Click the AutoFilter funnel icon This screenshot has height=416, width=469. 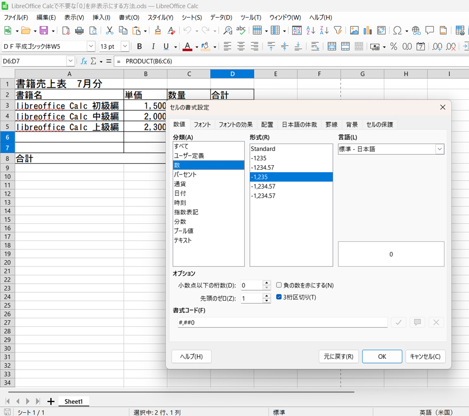coord(338,30)
